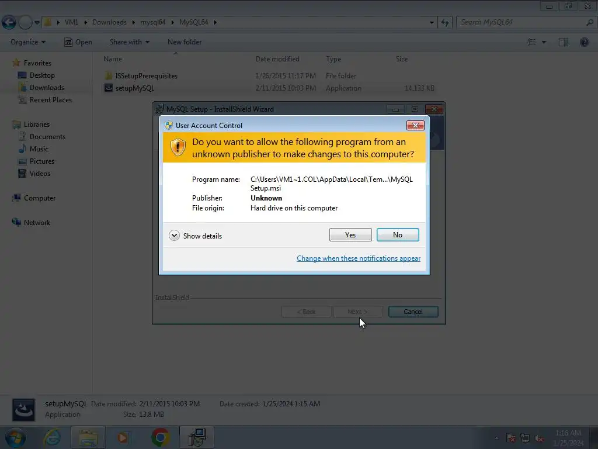
Task: Select Downloads in the address breadcrumb
Action: (109, 22)
